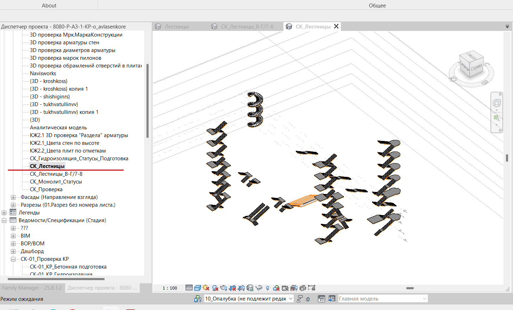The width and height of the screenshot is (513, 310).
Task: Open navigation bar customize menu
Action: pyautogui.click(x=500, y=130)
